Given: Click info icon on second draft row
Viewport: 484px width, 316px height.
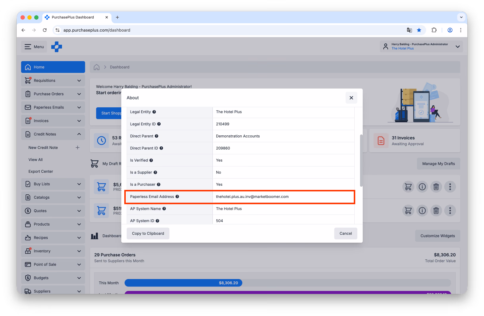Looking at the screenshot, I should point(422,211).
